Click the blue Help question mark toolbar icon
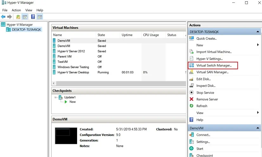 (x=33, y=17)
